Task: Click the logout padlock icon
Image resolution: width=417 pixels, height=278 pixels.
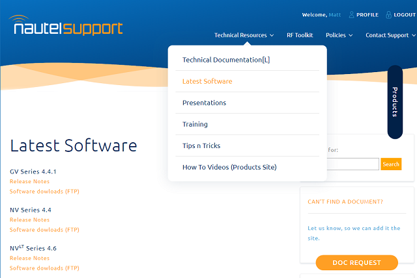Action: coord(388,15)
